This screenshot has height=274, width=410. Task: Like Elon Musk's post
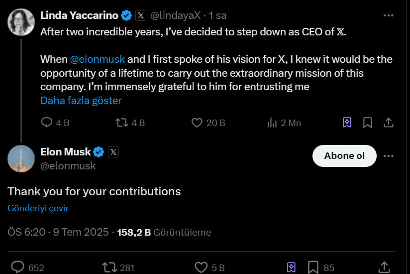201,268
